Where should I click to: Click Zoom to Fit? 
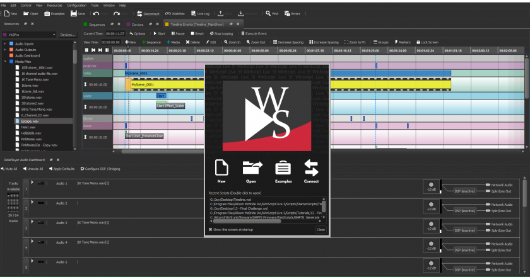point(355,42)
